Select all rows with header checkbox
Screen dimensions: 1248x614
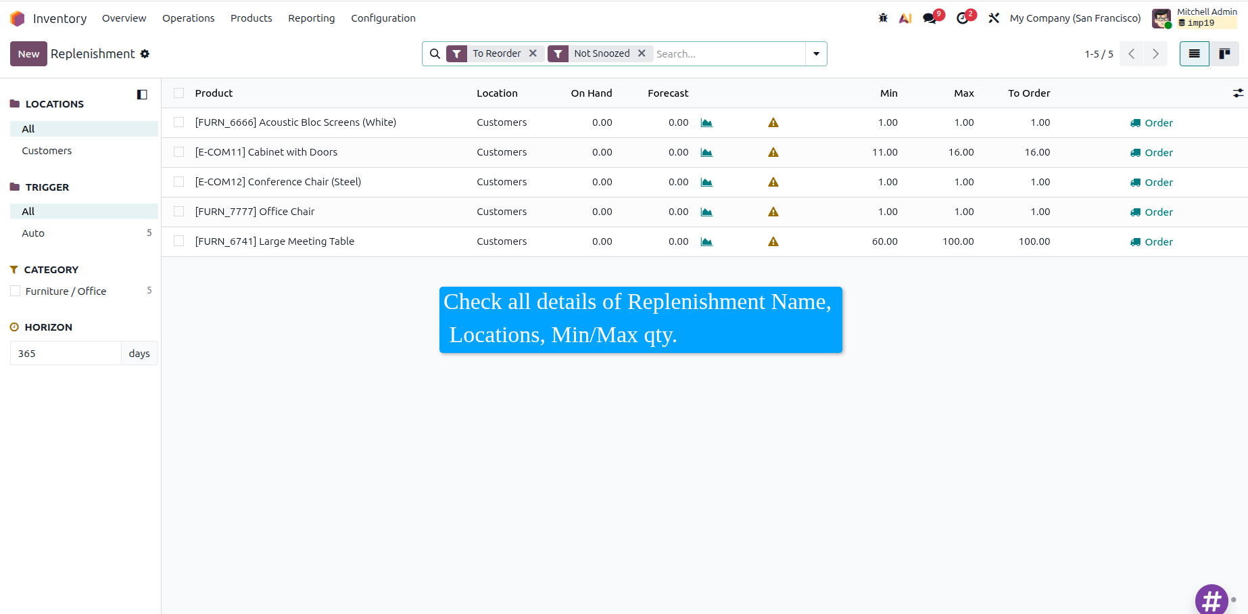[x=178, y=93]
